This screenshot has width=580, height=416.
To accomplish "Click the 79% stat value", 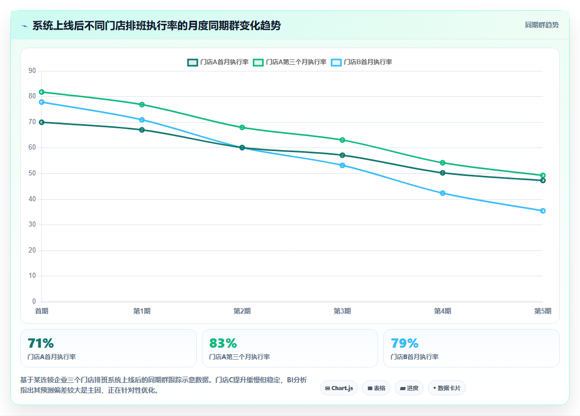I will click(x=404, y=343).
